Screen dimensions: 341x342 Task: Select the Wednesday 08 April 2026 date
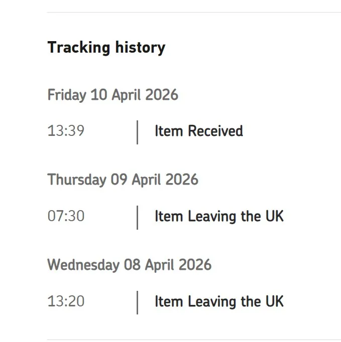click(x=129, y=265)
